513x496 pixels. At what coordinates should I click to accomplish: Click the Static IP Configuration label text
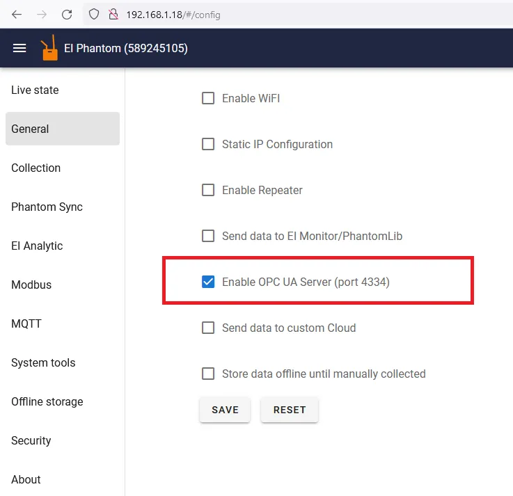click(x=278, y=144)
